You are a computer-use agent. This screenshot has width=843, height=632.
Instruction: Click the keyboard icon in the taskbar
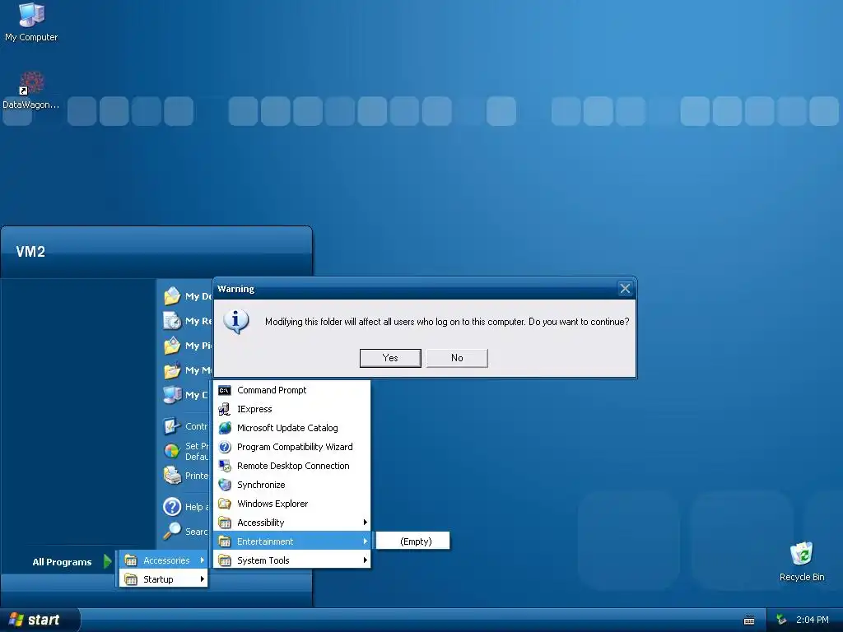pos(749,620)
